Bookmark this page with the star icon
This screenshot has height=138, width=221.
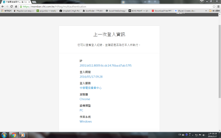214,6
